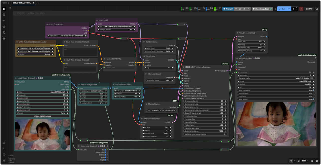
Task: Click the help question mark on Video Combine
Action: click(315, 58)
